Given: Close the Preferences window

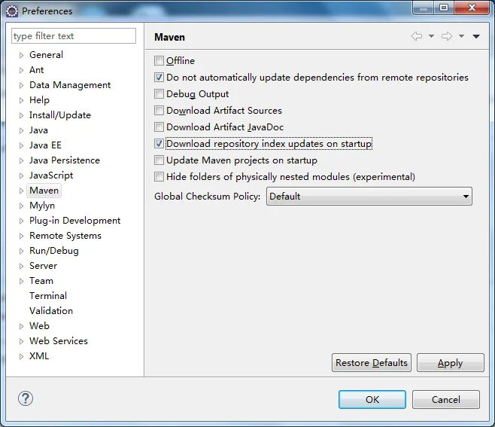Looking at the screenshot, I should coord(472,8).
